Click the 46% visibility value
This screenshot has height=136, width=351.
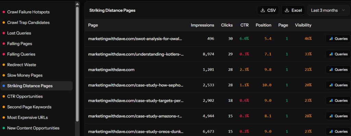tap(308, 39)
